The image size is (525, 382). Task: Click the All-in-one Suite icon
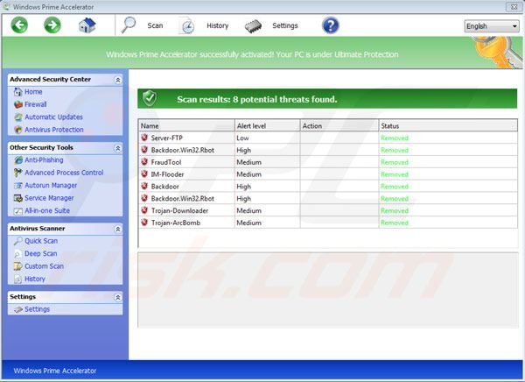(x=18, y=211)
